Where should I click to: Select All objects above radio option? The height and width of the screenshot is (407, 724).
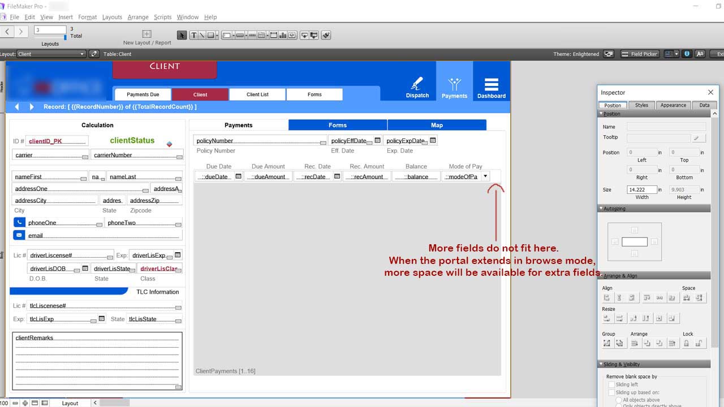(x=619, y=400)
